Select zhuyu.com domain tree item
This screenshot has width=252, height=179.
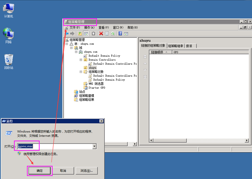[x=91, y=52]
